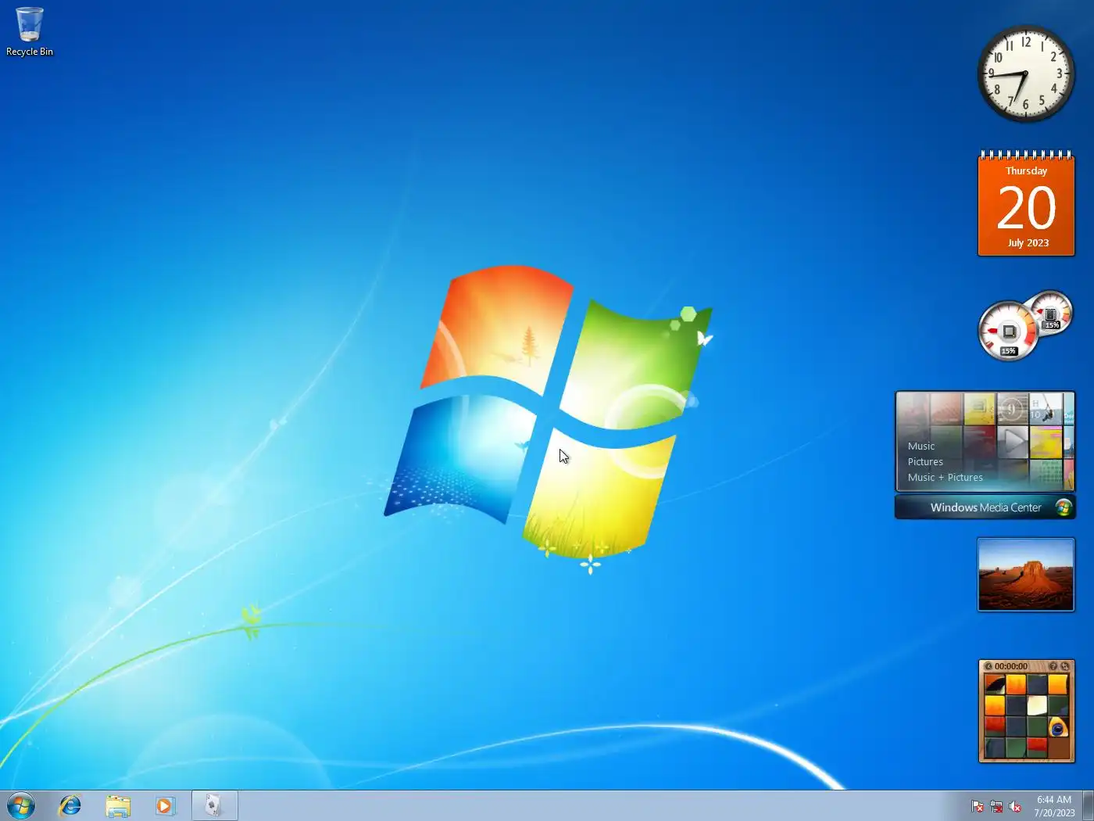Click the Show desktop strip at taskbar end
The image size is (1094, 821).
[x=1088, y=806]
